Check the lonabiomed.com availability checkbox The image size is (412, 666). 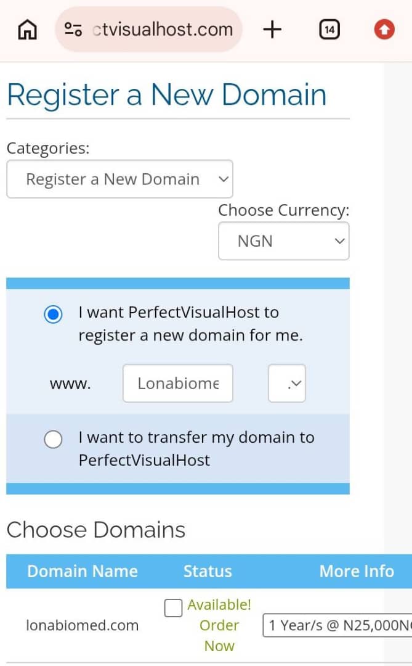click(x=173, y=608)
